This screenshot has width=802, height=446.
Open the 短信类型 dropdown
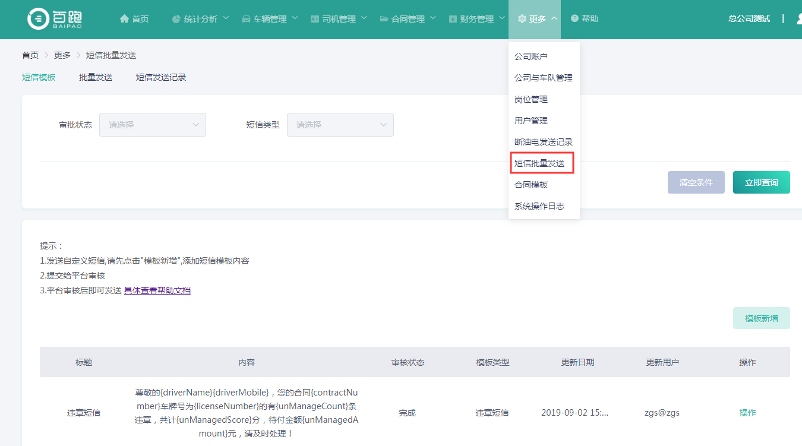pos(340,125)
